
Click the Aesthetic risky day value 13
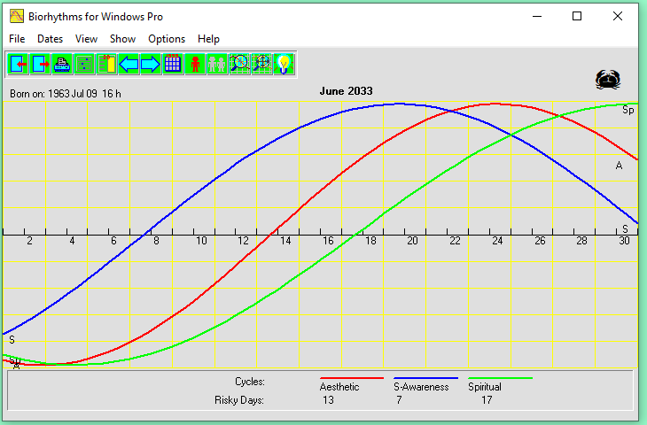tap(328, 400)
